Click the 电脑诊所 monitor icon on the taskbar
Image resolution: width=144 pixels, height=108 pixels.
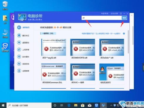[x=103, y=105]
